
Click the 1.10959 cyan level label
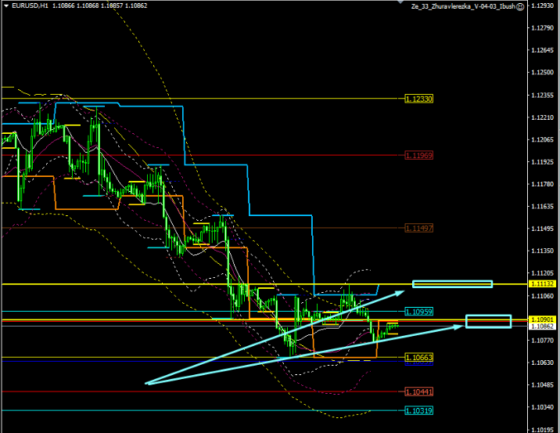point(418,312)
